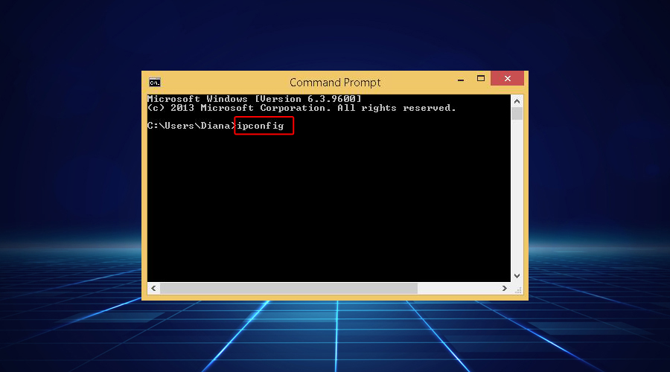Click the Microsoft Windows version line
Viewport: 670px width, 372px height.
point(255,99)
